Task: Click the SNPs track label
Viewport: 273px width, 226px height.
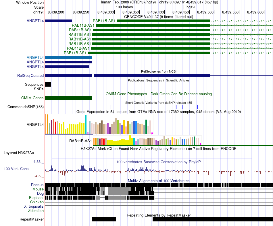Action: click(39, 89)
